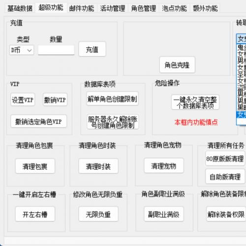Click the 撤销VIP button

coord(55,99)
